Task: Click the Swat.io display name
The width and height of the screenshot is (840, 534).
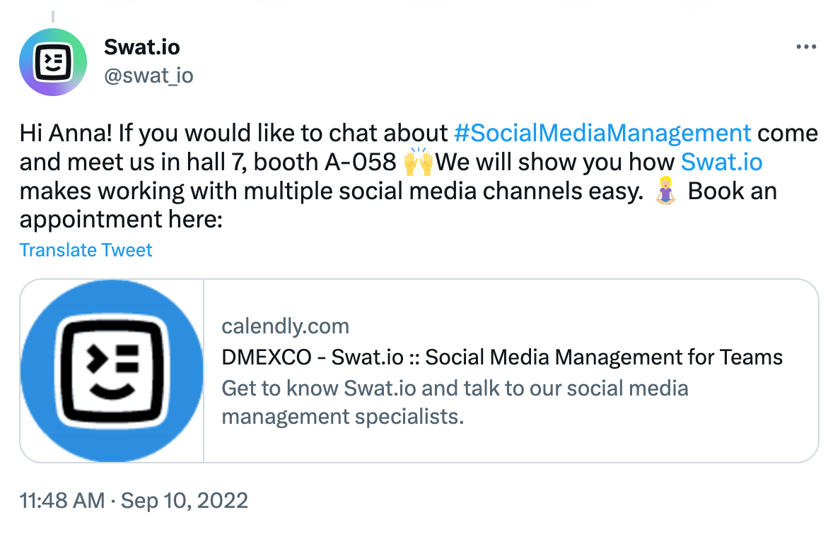Action: (141, 47)
